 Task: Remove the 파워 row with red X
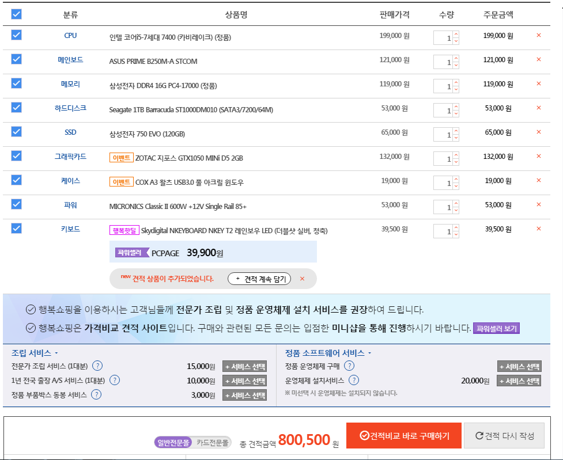pyautogui.click(x=539, y=204)
